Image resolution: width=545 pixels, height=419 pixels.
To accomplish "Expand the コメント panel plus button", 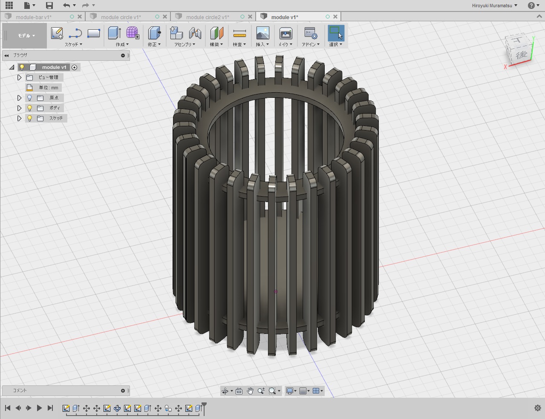I will 123,390.
